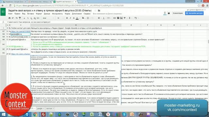Screen dimensions: 209x117
Task: Open FileZilla from the taskbar
Action: coord(43,114)
